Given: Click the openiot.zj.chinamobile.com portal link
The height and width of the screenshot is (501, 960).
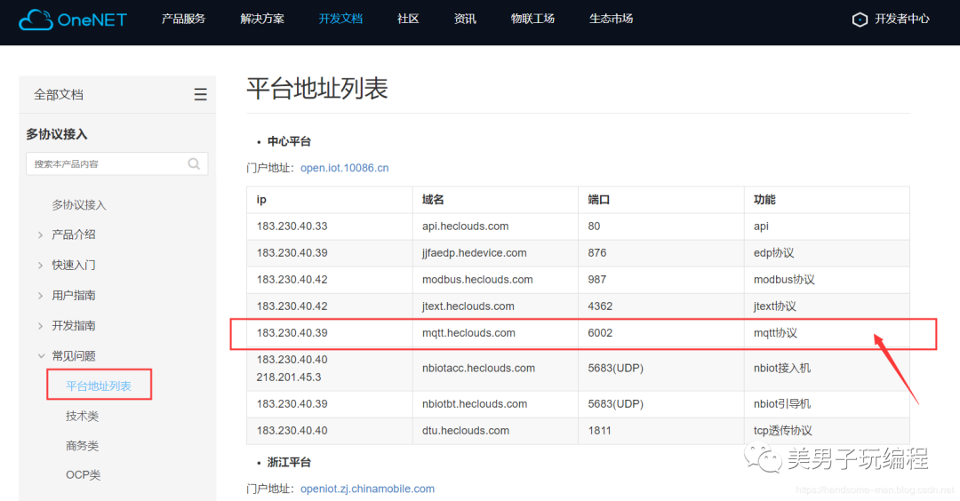Looking at the screenshot, I should (367, 489).
